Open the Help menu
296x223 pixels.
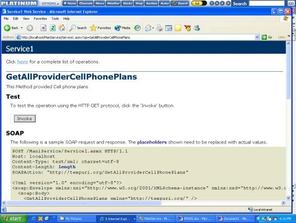66,19
